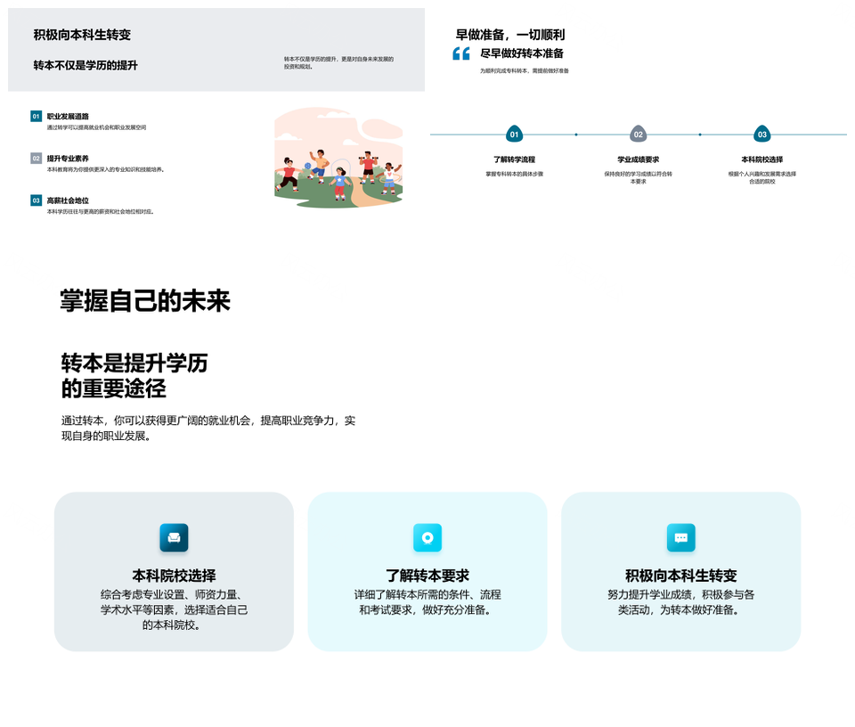Click the teal 03 marker on the timeline
The width and height of the screenshot is (855, 727).
click(x=761, y=135)
